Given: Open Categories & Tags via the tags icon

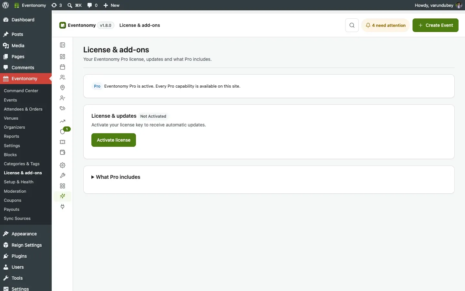Looking at the screenshot, I should coord(63,108).
